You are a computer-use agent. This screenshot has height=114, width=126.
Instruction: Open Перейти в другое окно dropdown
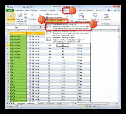pyautogui.click(x=95, y=17)
